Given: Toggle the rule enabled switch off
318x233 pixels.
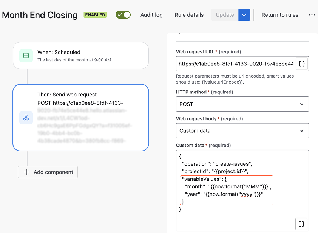Looking at the screenshot, I should pos(123,15).
